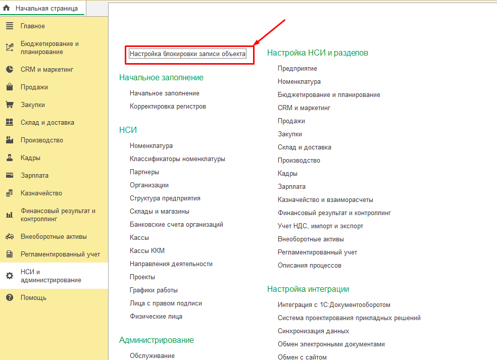Click the Склад и доставка grid icon
The height and width of the screenshot is (360, 497).
(10, 122)
